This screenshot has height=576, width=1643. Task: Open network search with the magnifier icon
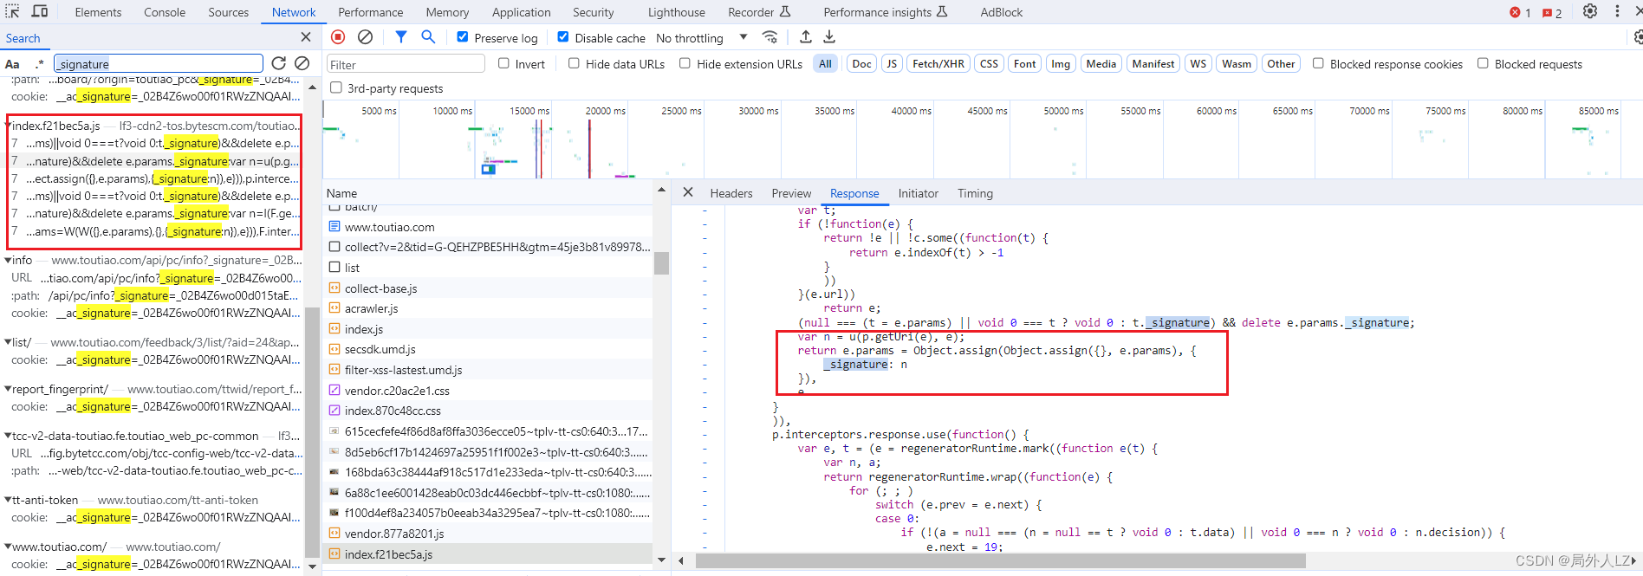point(428,37)
